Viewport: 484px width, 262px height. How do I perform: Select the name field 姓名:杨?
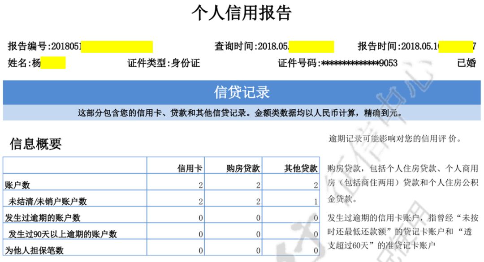(25, 64)
